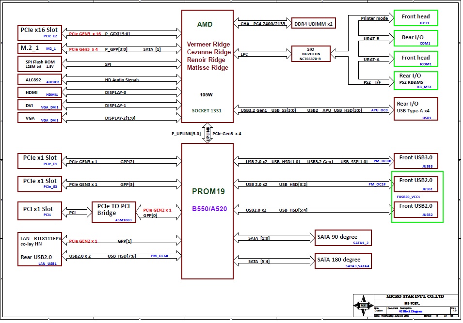Viewport: 463px width, 323px height.
Task: Click the ALC892 audio codec block
Action: 40,79
